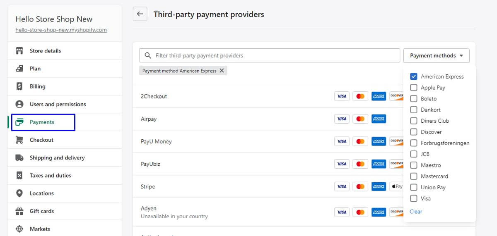Uncheck the American Express checkbox
The image size is (497, 236).
413,76
